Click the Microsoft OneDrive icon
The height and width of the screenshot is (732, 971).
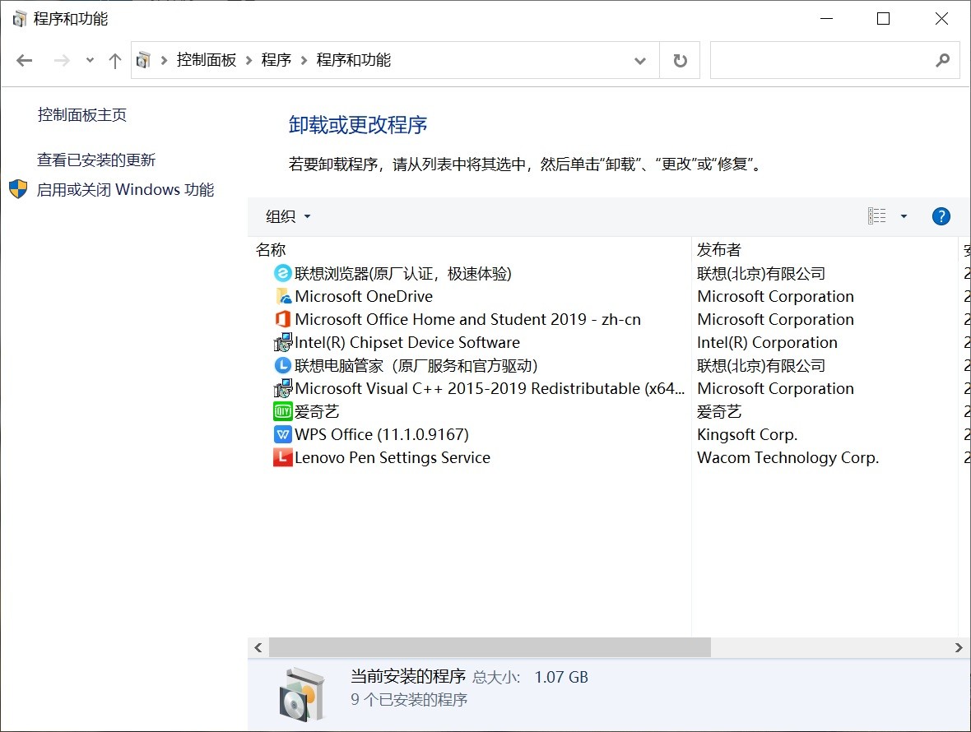282,296
